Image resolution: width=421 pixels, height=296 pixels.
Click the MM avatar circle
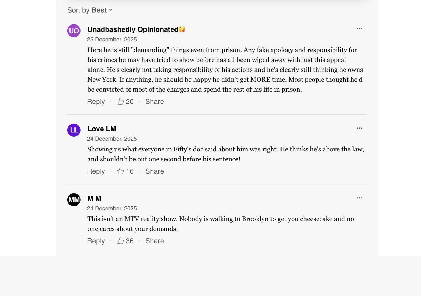coord(74,199)
